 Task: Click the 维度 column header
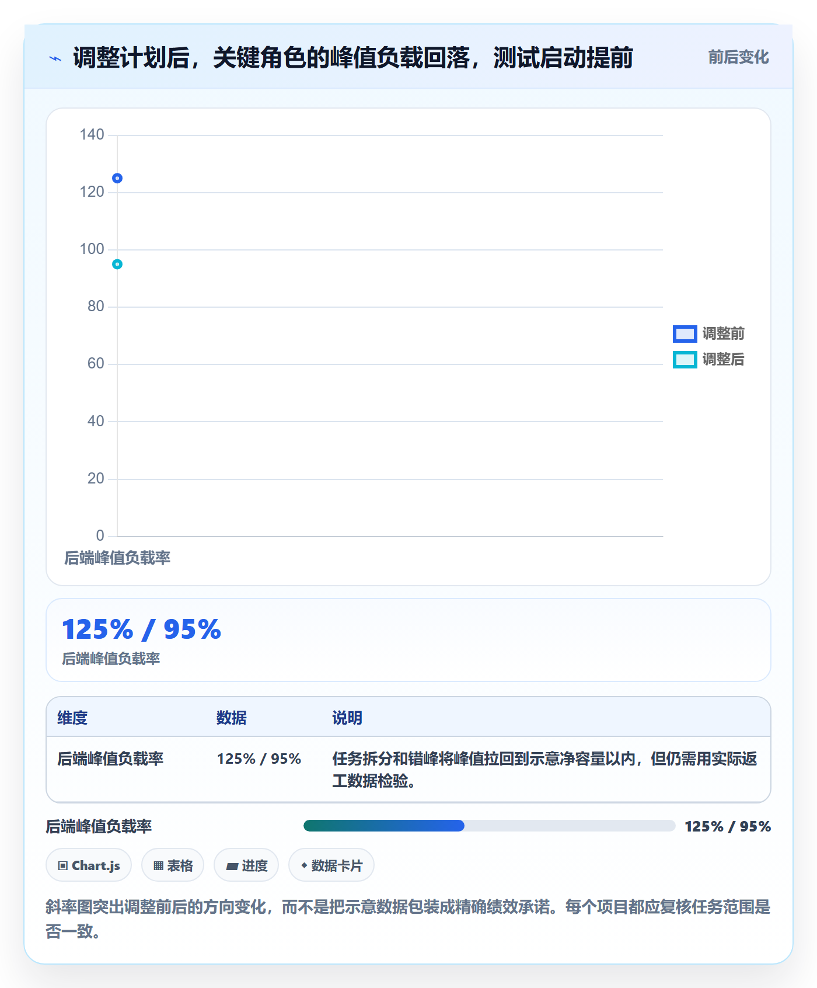[x=72, y=718]
